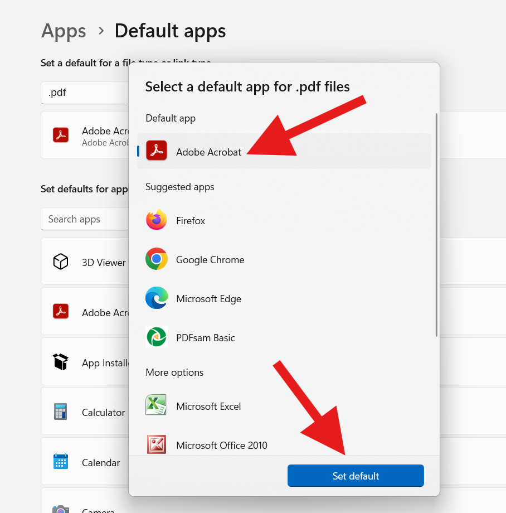506x513 pixels.
Task: Focus the Search apps input box
Action: pos(85,219)
